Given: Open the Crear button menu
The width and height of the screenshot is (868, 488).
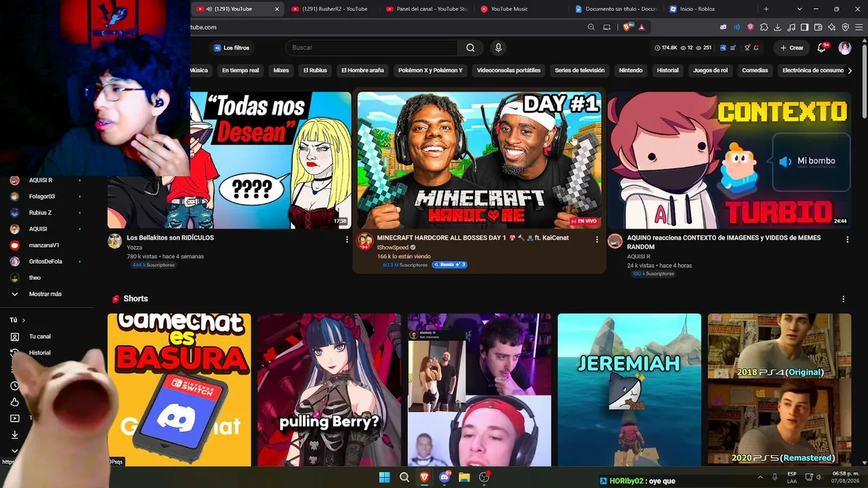Looking at the screenshot, I should [x=791, y=47].
